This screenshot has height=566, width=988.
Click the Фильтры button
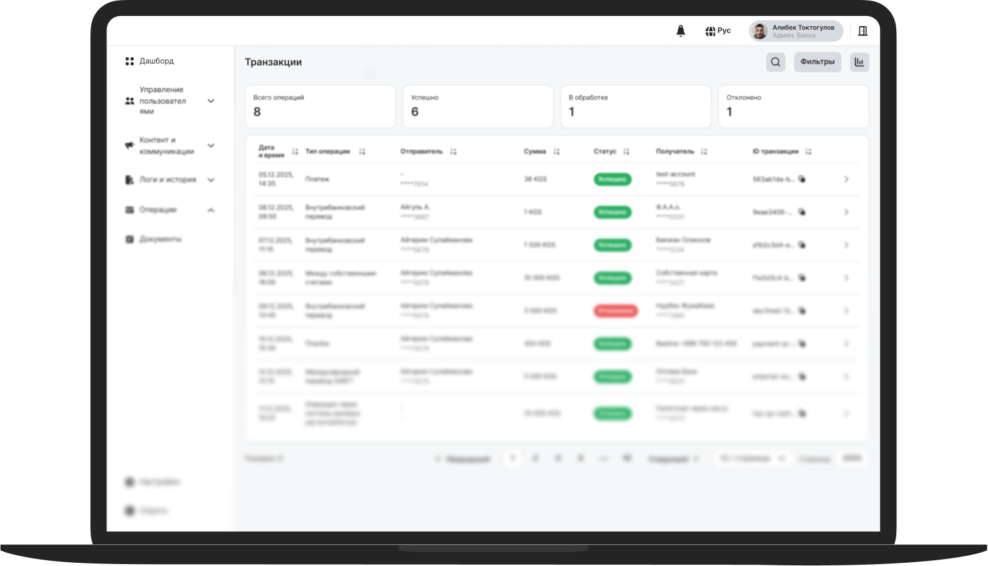(x=817, y=62)
